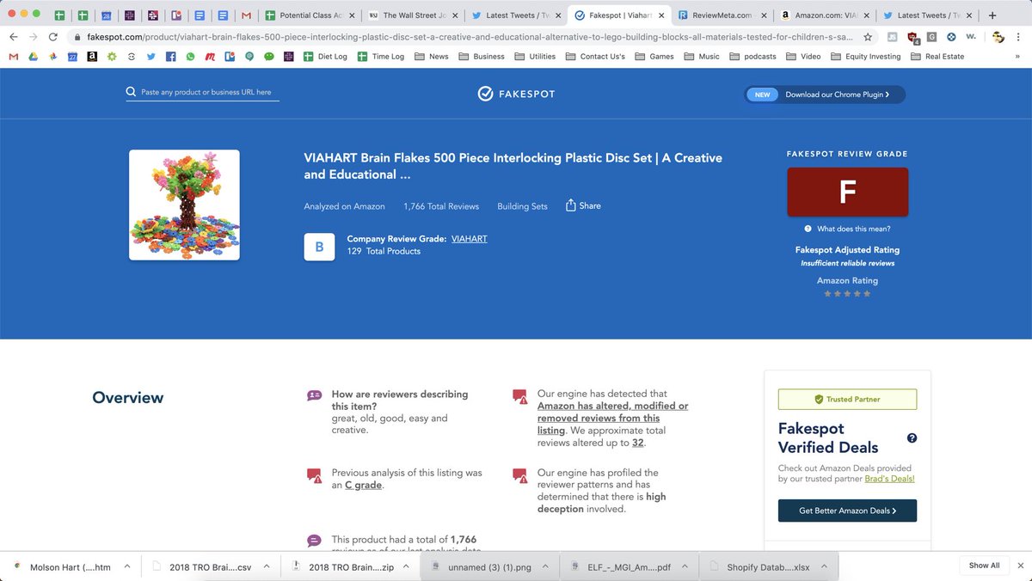Click the reviews altered number 32 link
Screen dimensions: 1032x581
[x=637, y=443]
